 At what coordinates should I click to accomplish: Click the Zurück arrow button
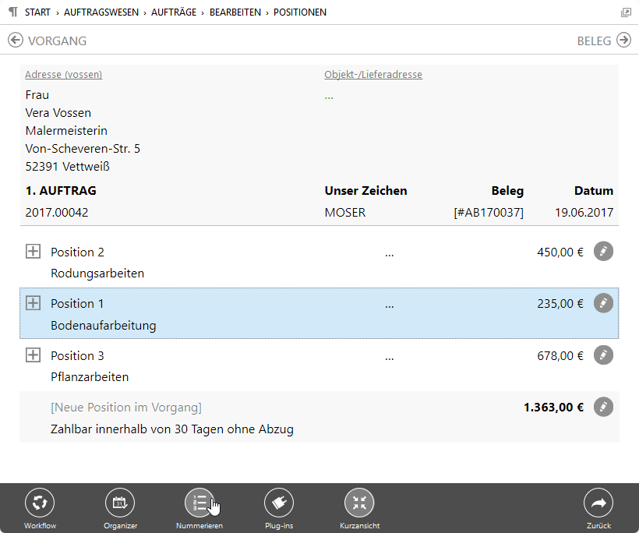pyautogui.click(x=598, y=503)
